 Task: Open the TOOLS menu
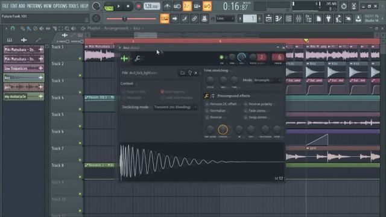(x=73, y=6)
